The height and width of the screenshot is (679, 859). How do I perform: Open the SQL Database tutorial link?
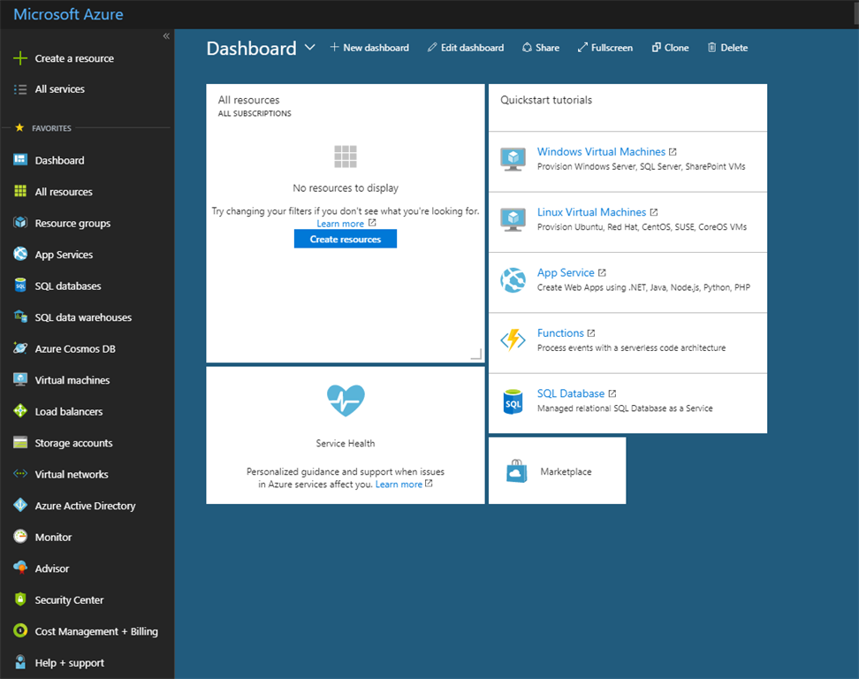pyautogui.click(x=571, y=393)
